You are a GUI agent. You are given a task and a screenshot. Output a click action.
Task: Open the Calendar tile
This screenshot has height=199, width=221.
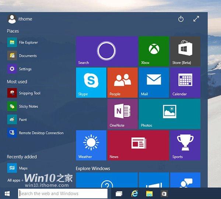pos(185,82)
